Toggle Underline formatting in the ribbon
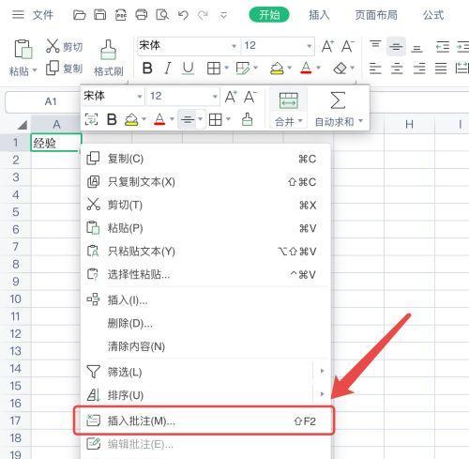The width and height of the screenshot is (469, 459). [x=188, y=68]
